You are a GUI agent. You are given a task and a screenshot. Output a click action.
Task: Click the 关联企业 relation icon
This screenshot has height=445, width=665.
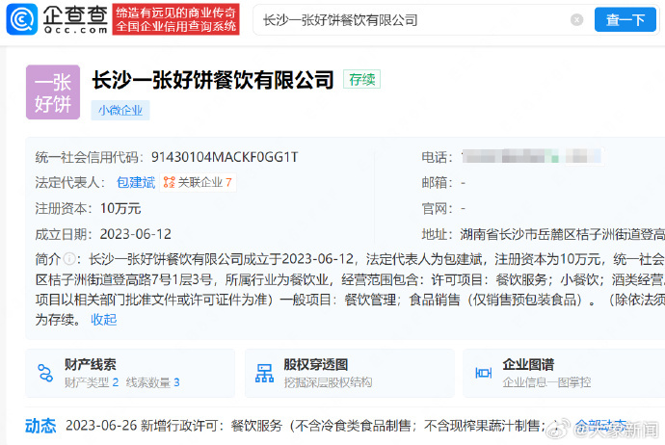(170, 183)
